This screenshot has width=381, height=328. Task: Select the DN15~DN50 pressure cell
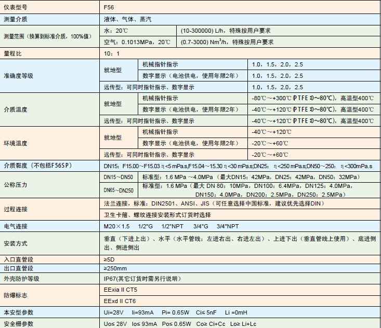[119, 177]
